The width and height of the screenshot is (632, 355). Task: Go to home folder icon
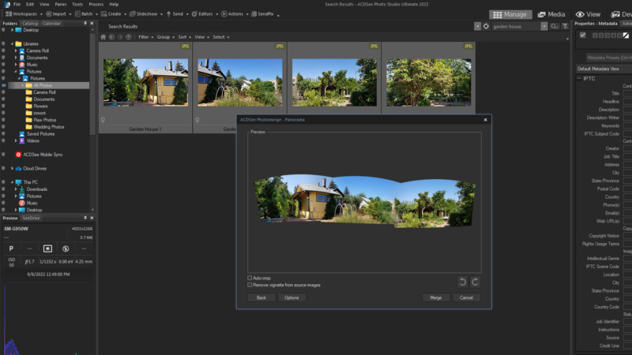(103, 37)
